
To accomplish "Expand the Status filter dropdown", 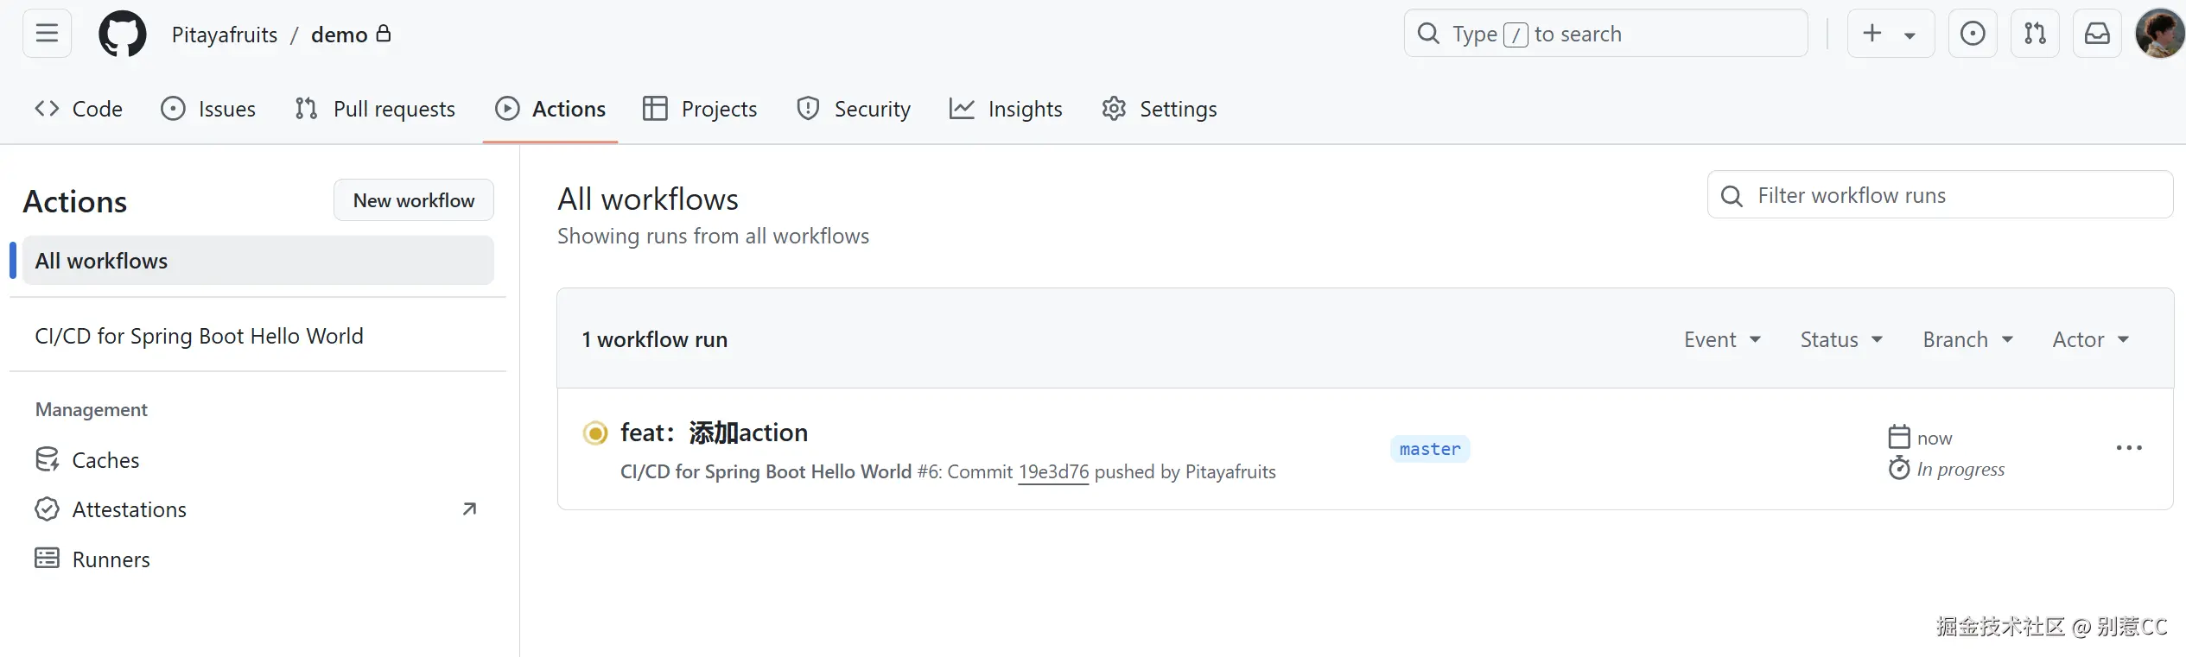I will pos(1841,339).
